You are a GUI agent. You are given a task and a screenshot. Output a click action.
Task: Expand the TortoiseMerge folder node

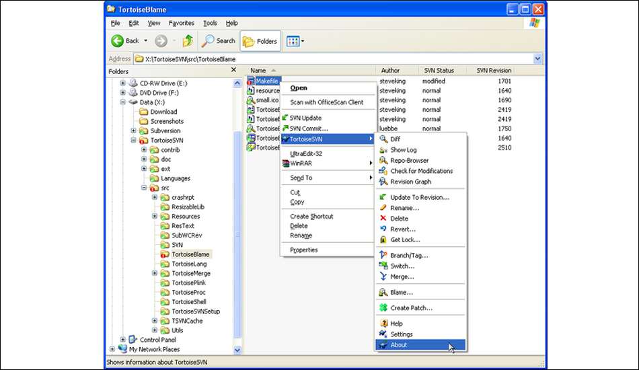(155, 273)
